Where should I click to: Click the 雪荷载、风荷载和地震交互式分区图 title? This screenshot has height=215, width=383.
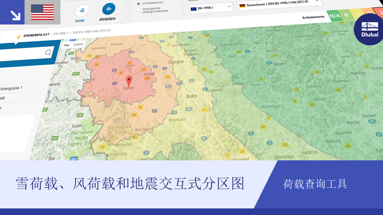(130, 183)
